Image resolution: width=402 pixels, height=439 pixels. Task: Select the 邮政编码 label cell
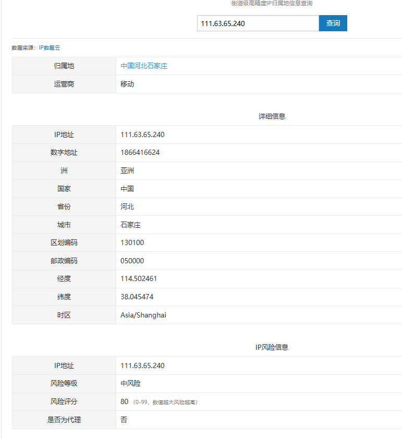[x=64, y=261]
